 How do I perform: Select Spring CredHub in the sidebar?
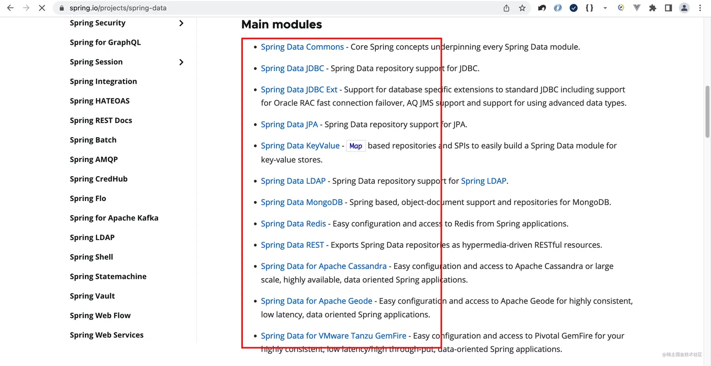(99, 179)
